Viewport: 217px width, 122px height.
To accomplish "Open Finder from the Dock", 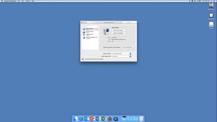I will 75,119.
